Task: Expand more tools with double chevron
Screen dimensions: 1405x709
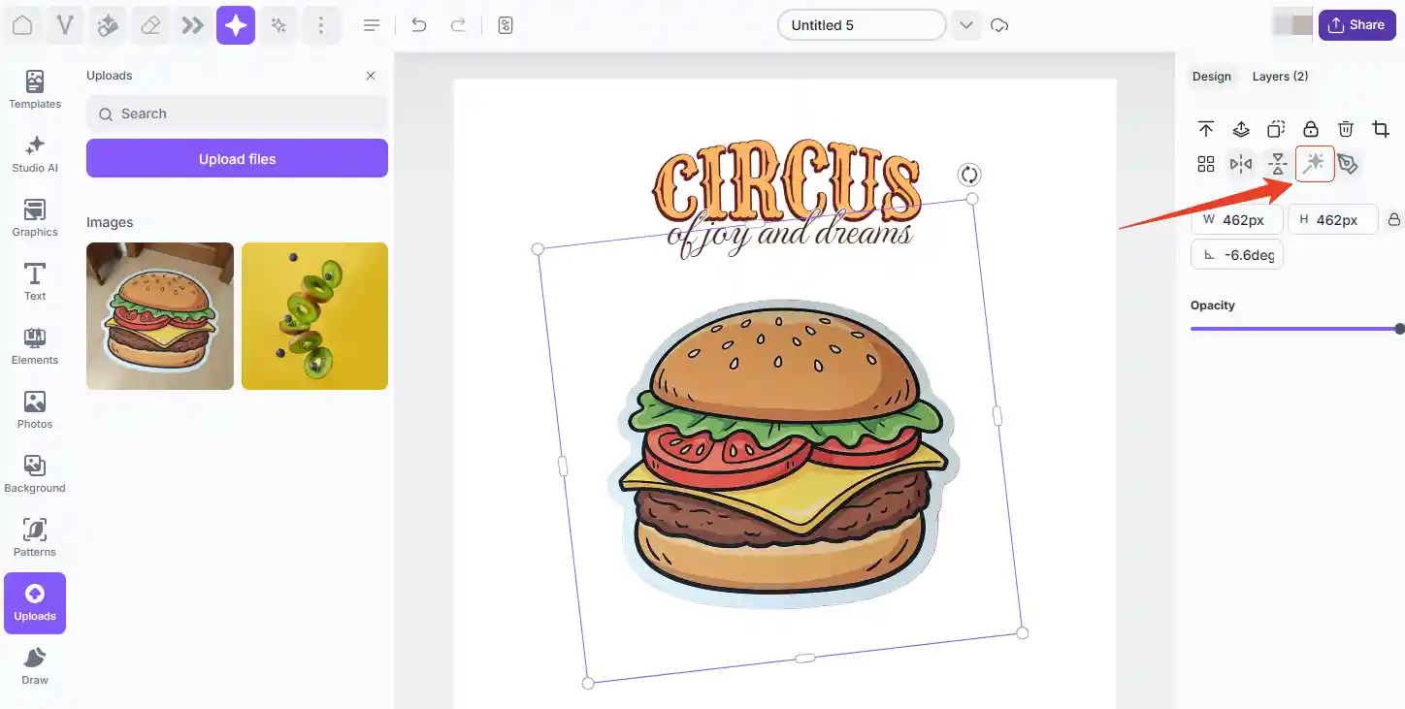Action: point(193,25)
